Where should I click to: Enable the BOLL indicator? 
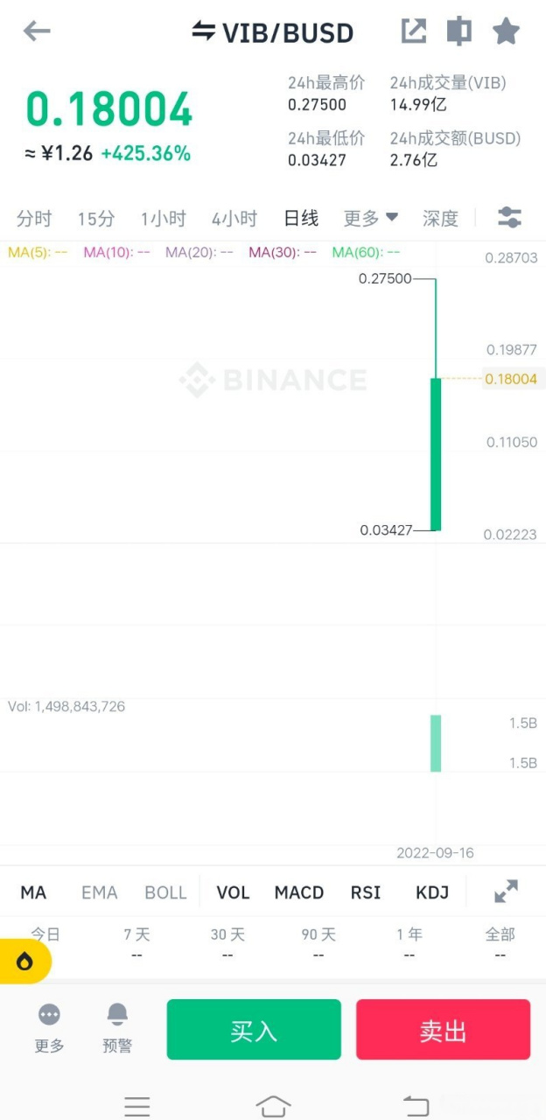(x=165, y=892)
